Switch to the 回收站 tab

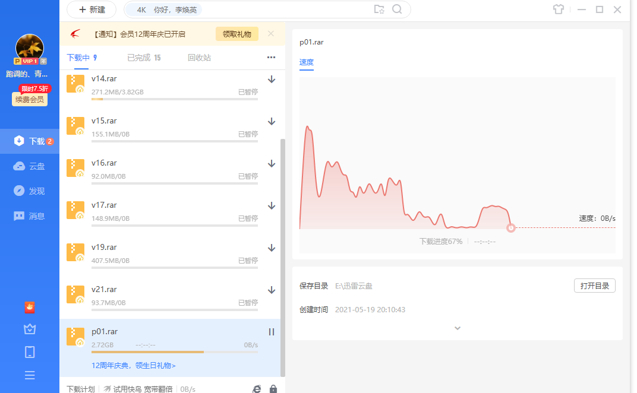click(200, 58)
